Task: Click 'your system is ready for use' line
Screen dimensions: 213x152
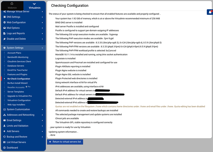Action: click(69, 127)
